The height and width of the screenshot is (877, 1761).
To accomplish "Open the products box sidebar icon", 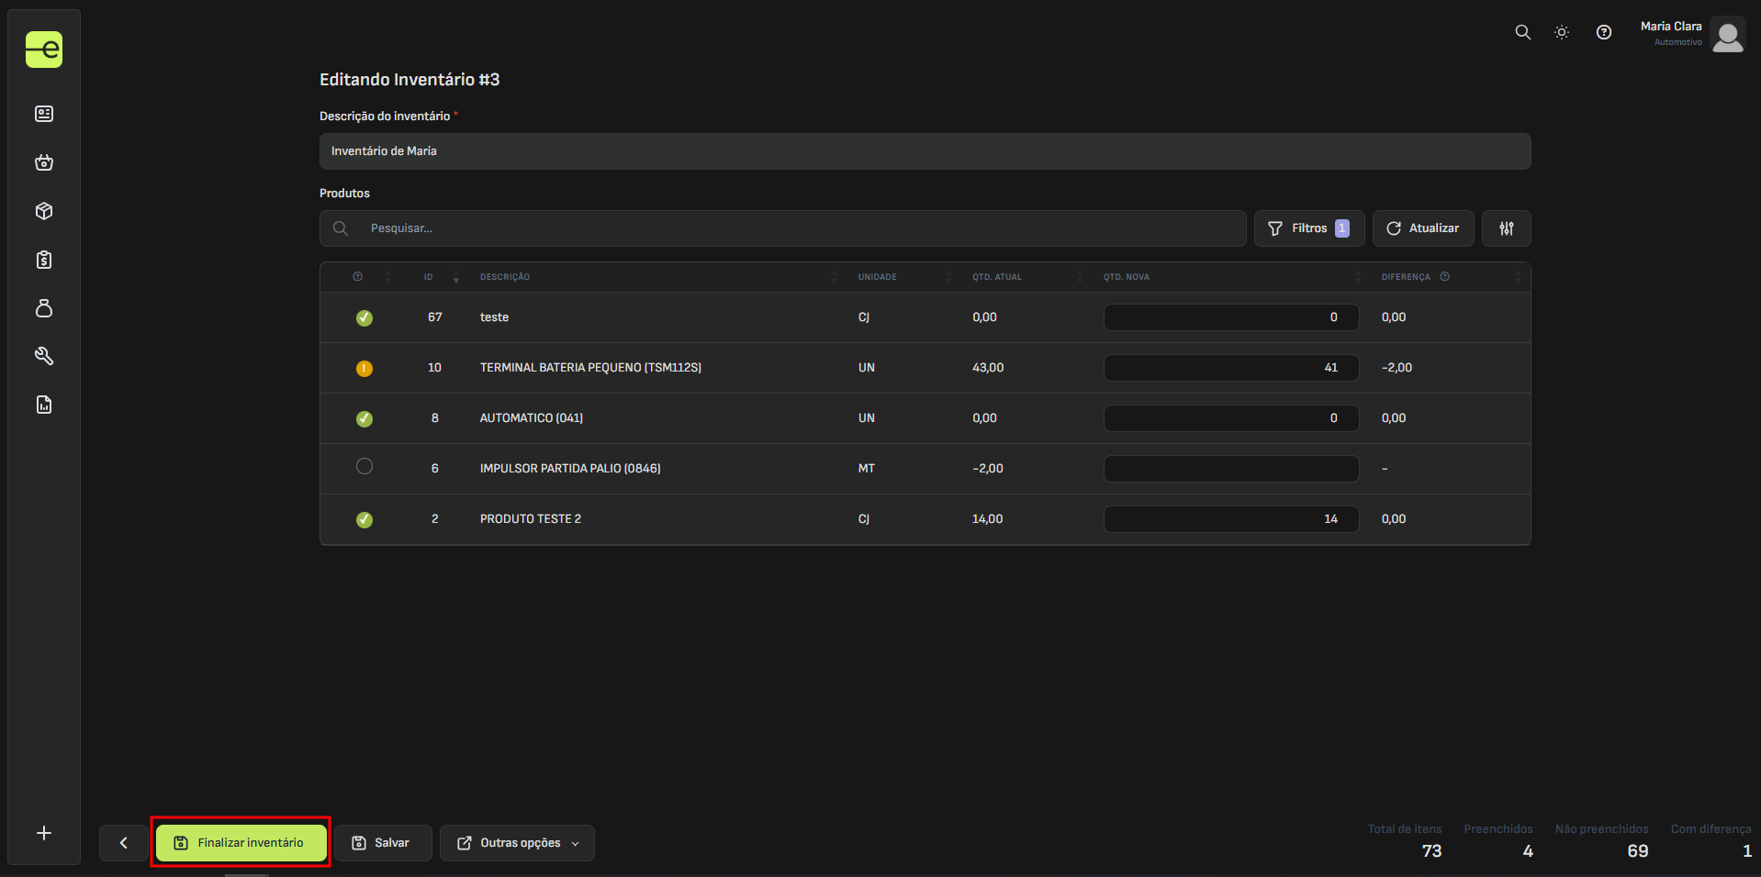I will point(44,211).
